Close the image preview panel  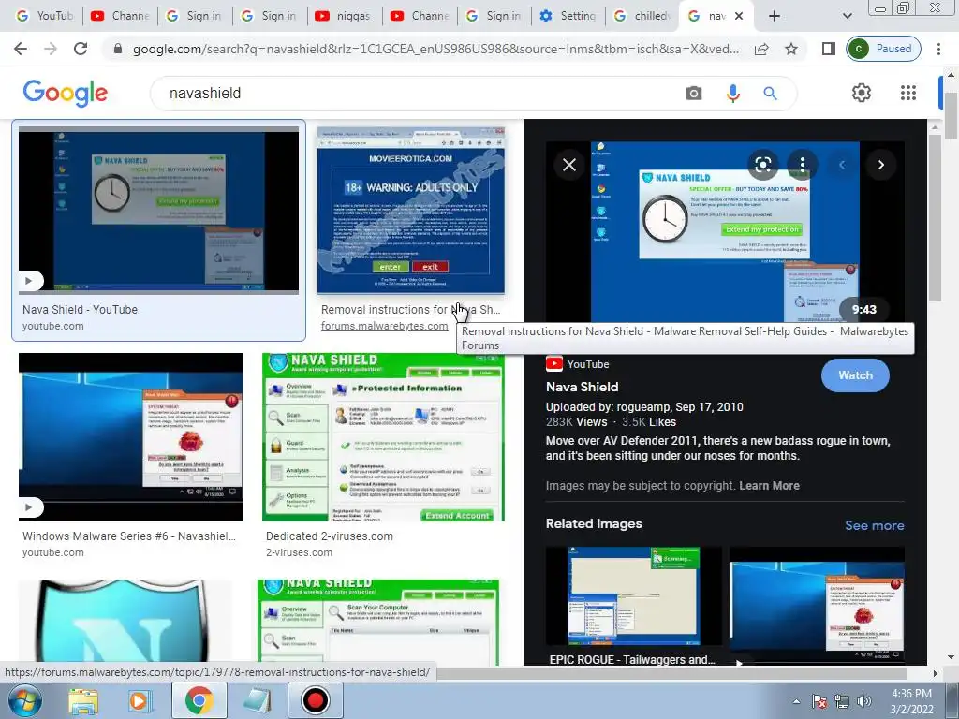(568, 165)
